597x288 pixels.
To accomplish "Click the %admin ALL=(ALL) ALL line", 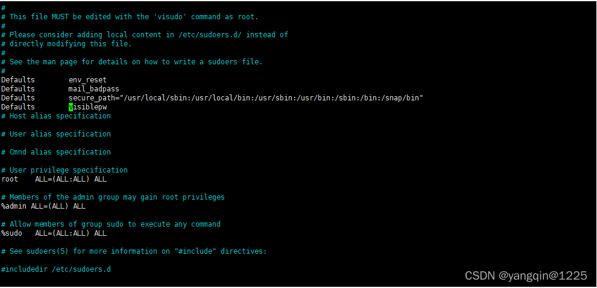I will point(43,206).
